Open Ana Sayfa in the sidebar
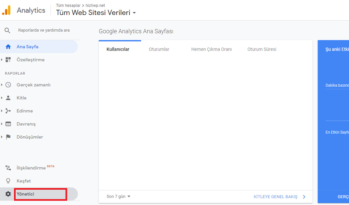349x205 pixels. coord(39,47)
